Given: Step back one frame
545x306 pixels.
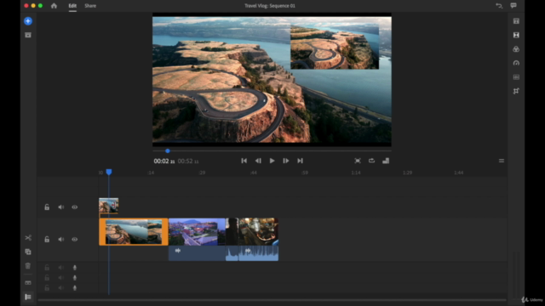Looking at the screenshot, I should (258, 161).
